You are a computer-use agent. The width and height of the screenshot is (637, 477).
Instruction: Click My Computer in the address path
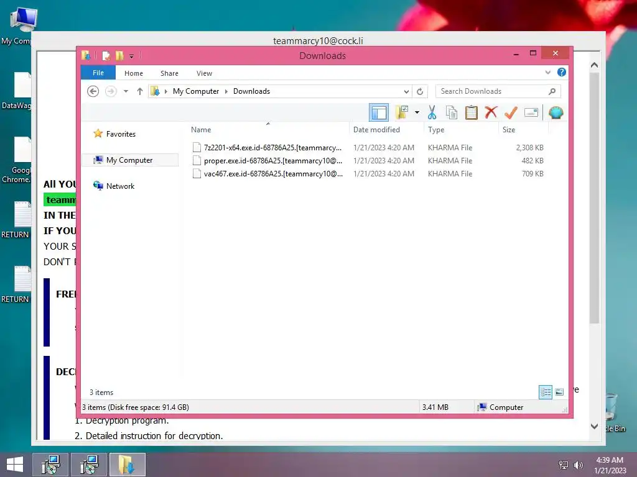(196, 91)
